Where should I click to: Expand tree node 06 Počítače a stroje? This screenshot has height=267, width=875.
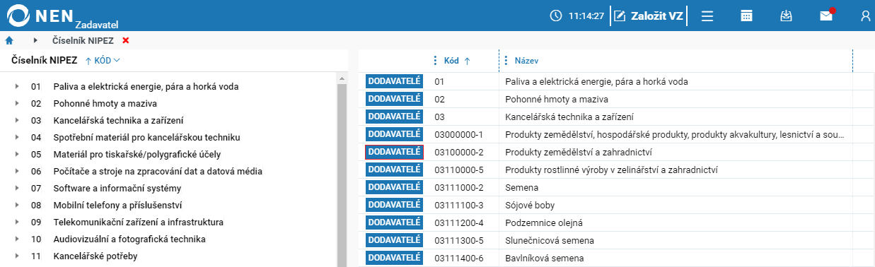[17, 172]
